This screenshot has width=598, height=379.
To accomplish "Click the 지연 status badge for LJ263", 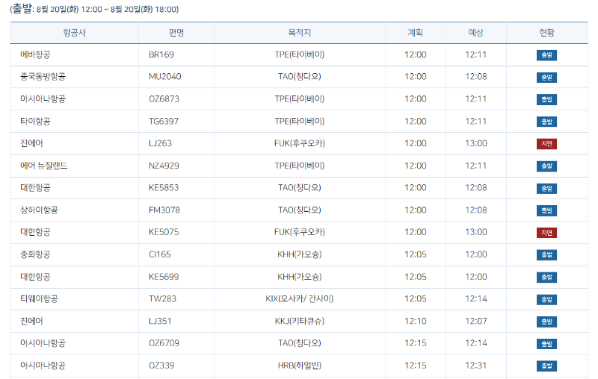I will click(546, 144).
